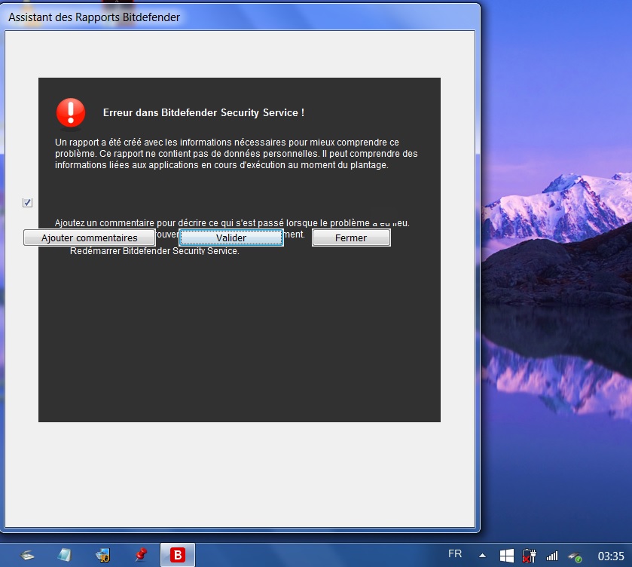Screen dimensions: 632x567
Task: Click the title 'Assistant des Rapports Bitdefender'
Action: pyautogui.click(x=94, y=17)
